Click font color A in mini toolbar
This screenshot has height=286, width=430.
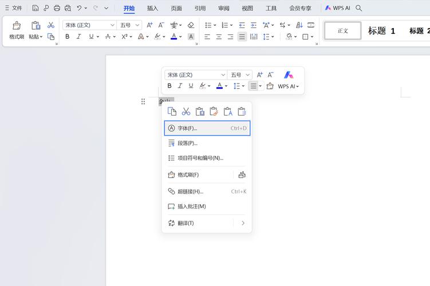point(219,86)
